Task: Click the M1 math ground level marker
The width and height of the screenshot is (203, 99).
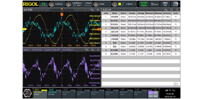Action: 24,70
